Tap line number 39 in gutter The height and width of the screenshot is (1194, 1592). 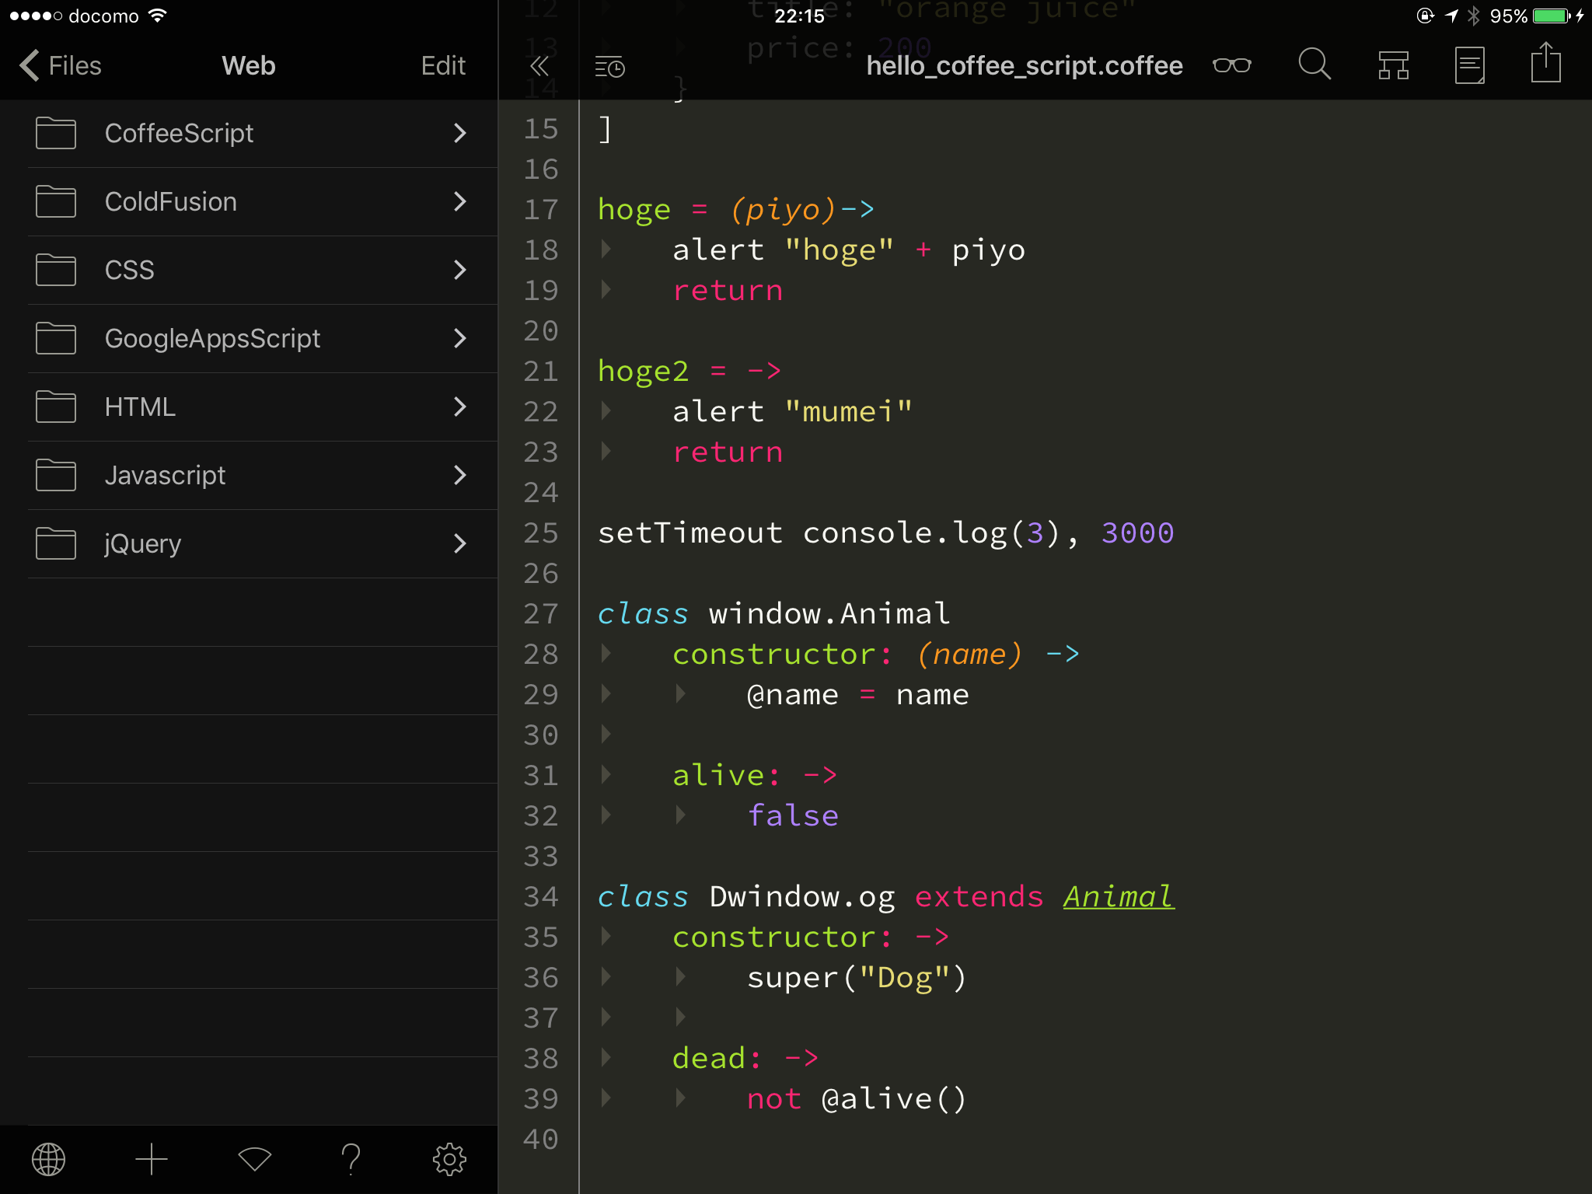click(x=541, y=1099)
